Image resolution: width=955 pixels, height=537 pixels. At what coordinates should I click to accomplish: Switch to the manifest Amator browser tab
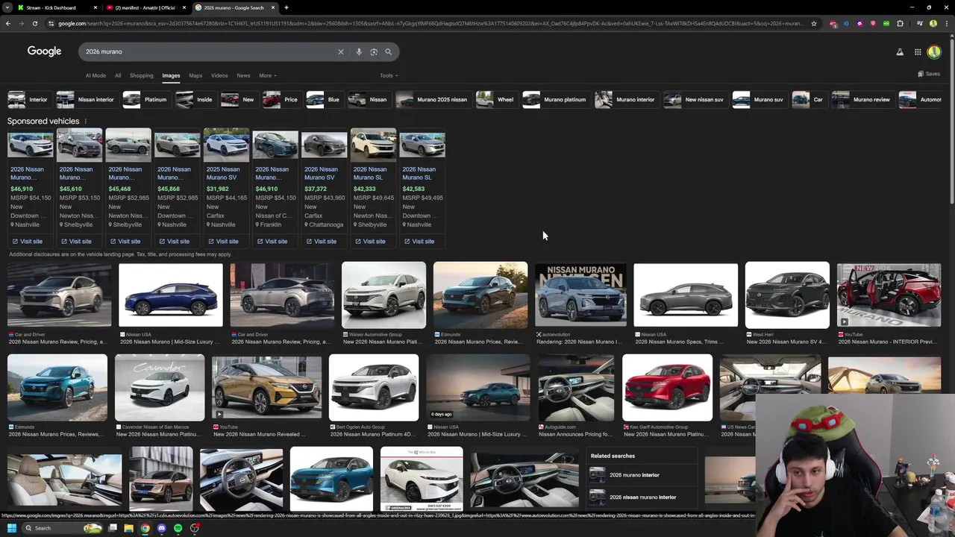click(x=145, y=7)
